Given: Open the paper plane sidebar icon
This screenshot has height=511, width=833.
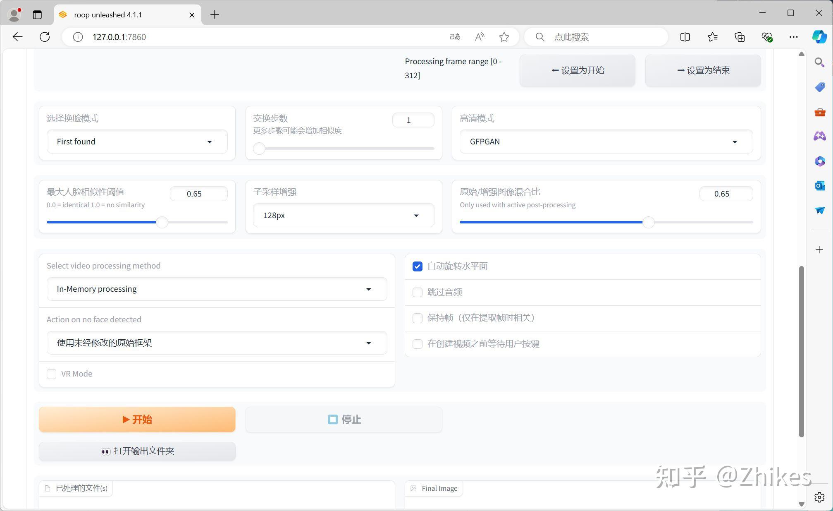Looking at the screenshot, I should tap(819, 210).
